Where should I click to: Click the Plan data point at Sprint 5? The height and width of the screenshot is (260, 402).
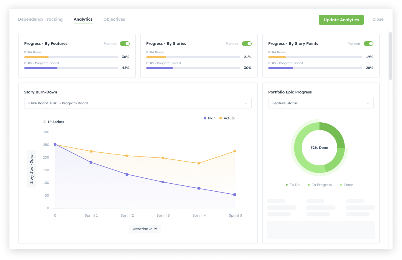(235, 195)
